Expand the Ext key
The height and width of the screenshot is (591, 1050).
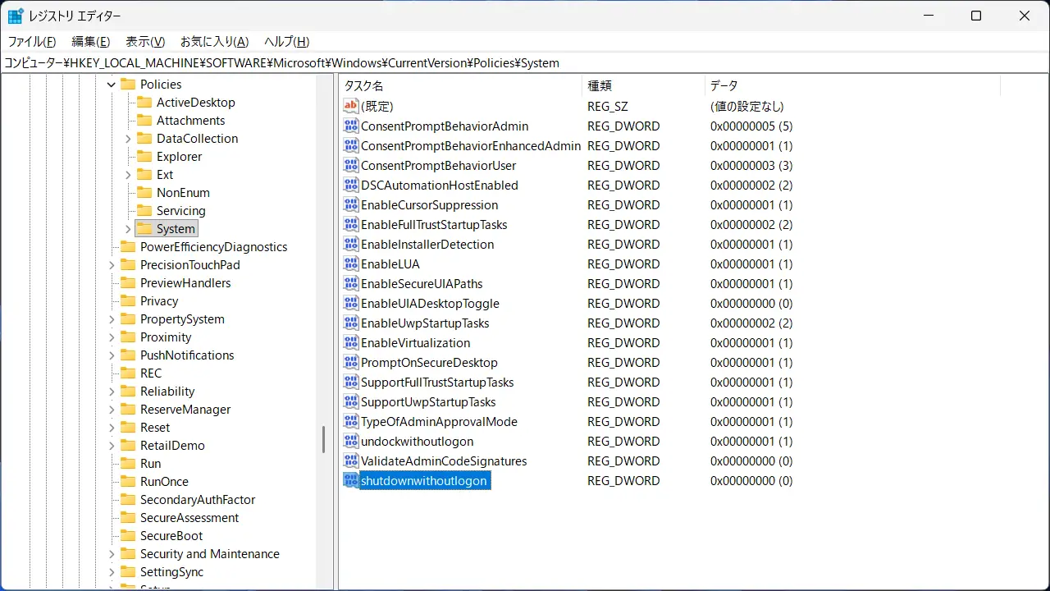coord(128,174)
